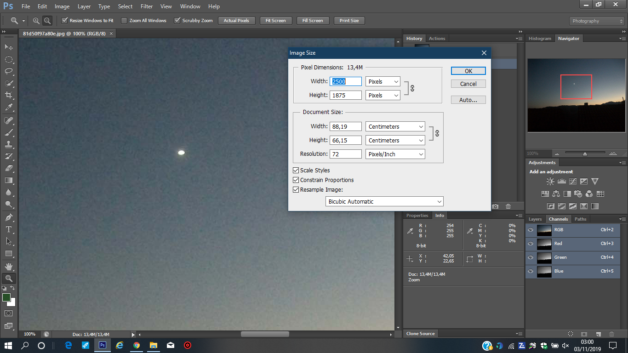This screenshot has width=628, height=353.
Task: Select the Hand tool
Action: pyautogui.click(x=8, y=266)
